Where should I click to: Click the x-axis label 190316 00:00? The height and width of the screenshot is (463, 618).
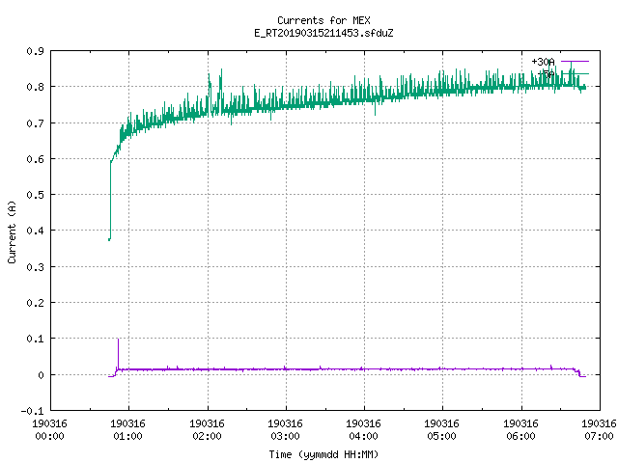[49, 430]
